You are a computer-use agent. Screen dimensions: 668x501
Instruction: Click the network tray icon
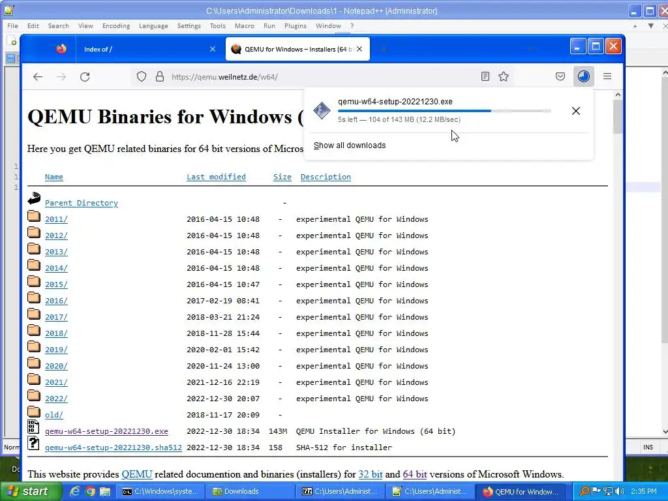608,491
